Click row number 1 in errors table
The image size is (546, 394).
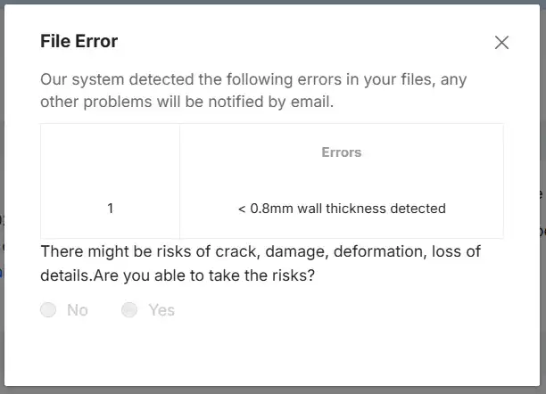pos(110,209)
